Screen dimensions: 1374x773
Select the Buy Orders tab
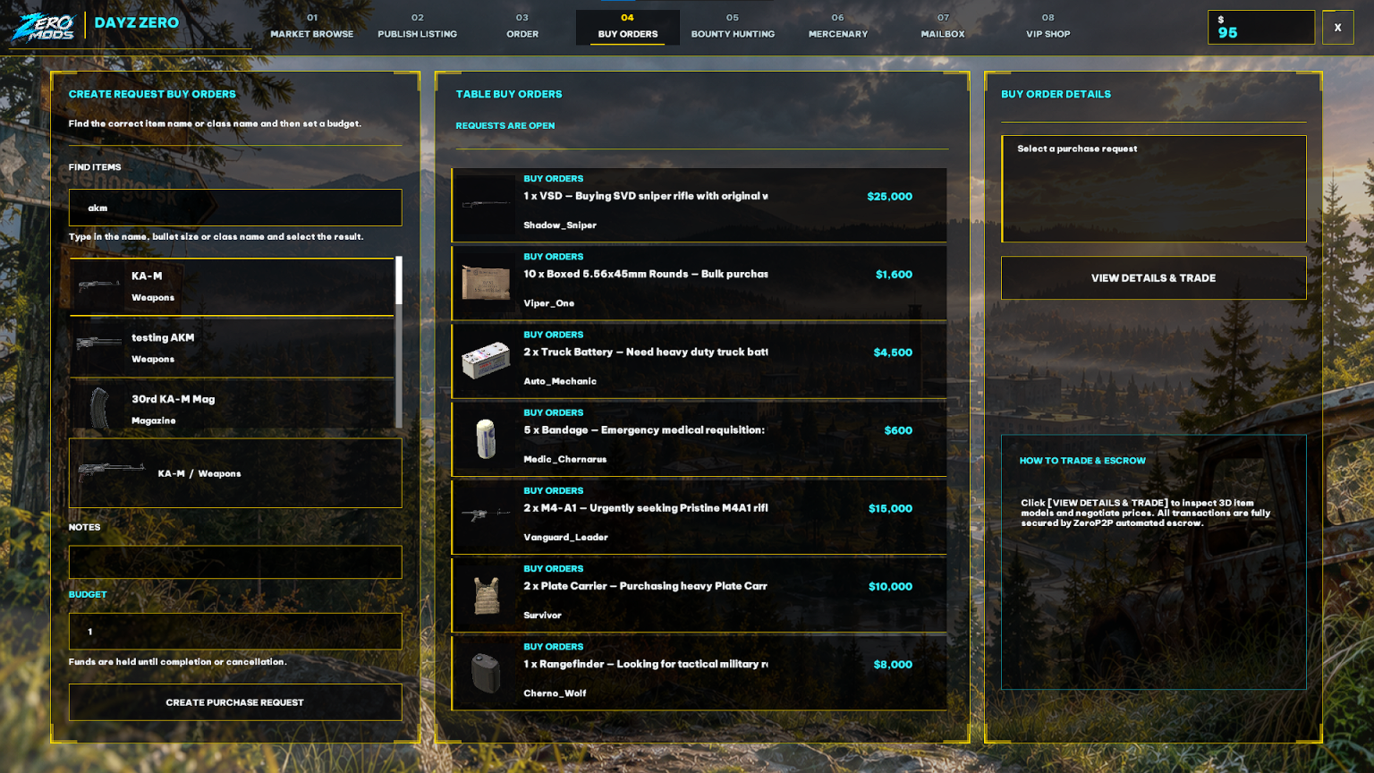(x=628, y=27)
